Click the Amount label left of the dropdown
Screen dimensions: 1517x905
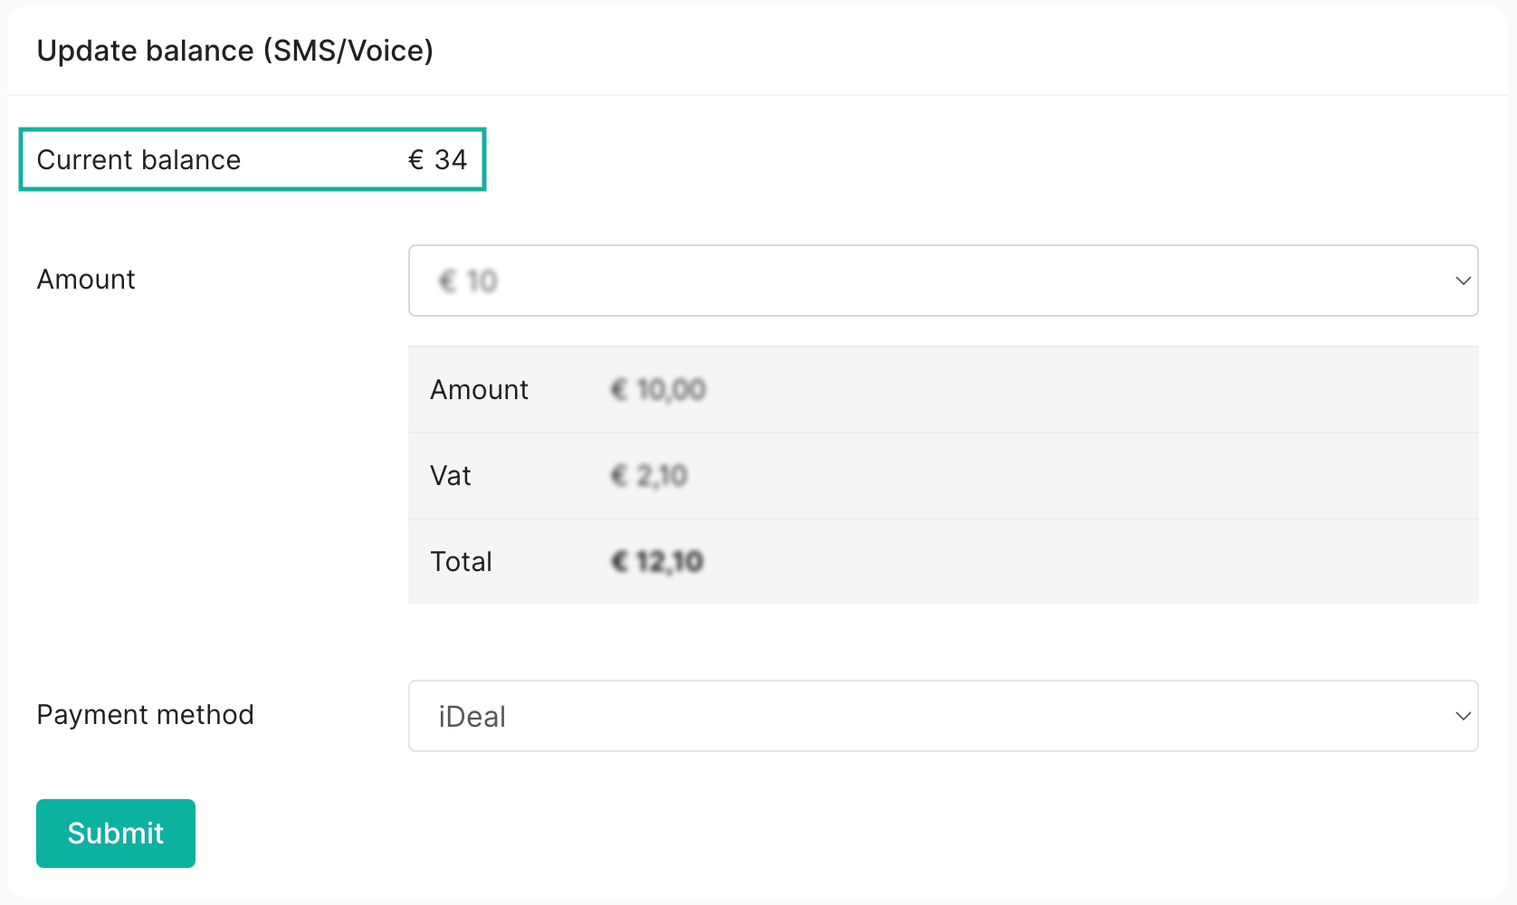pyautogui.click(x=86, y=280)
